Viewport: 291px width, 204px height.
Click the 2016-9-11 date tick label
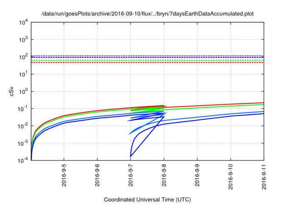[264, 177]
